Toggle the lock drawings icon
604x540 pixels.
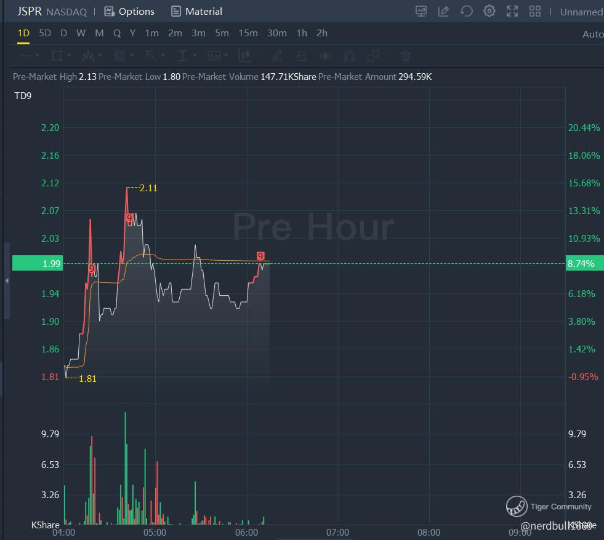coord(301,56)
